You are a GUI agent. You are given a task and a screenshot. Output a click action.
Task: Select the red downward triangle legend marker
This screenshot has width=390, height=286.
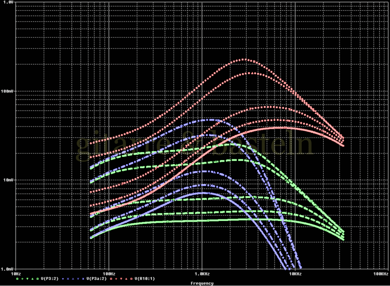121,279
